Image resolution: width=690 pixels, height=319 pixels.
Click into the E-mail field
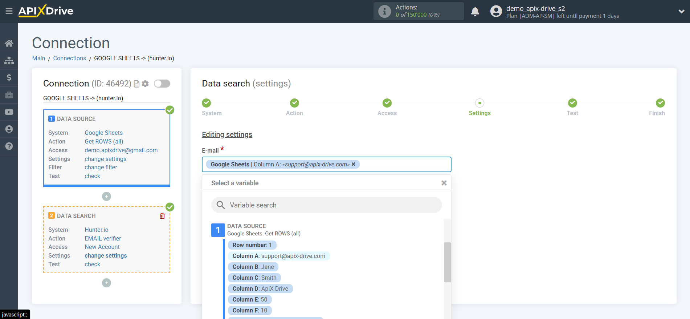tap(326, 165)
